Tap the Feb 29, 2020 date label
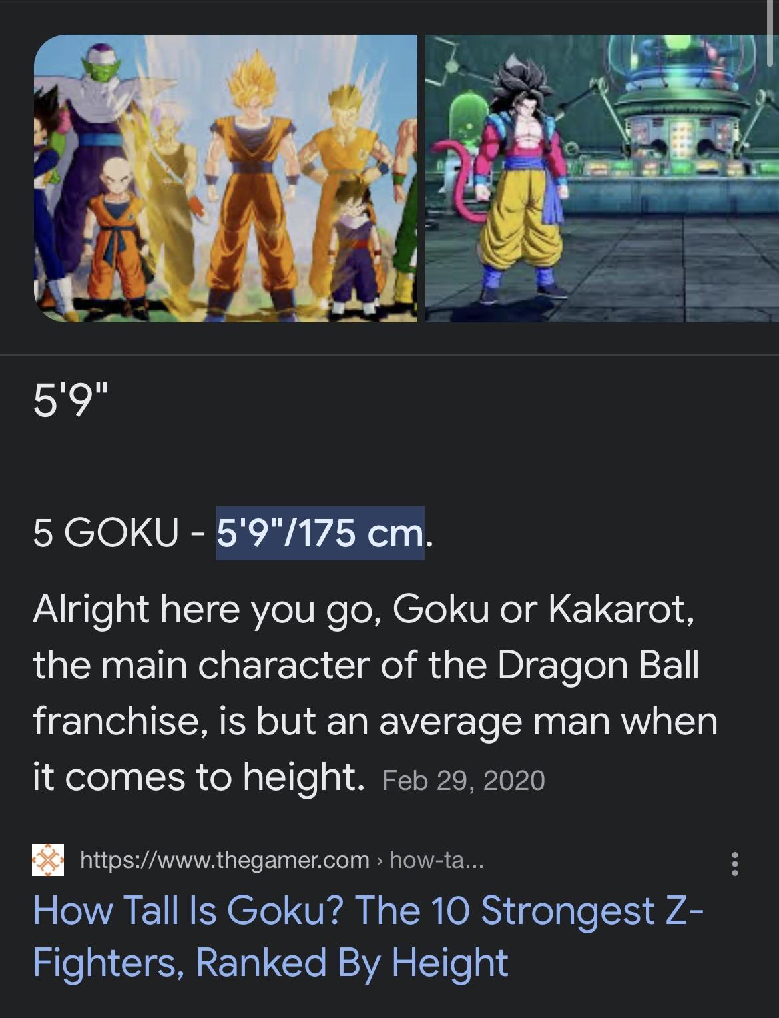 point(463,780)
